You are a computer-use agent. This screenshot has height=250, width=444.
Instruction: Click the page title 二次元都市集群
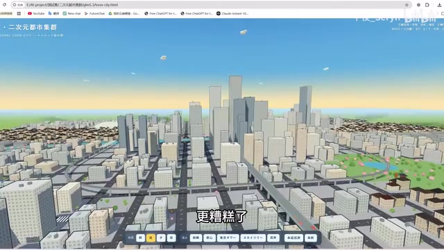click(33, 27)
